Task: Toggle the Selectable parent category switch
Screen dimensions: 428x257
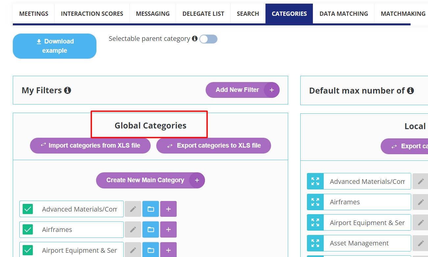Action: point(208,39)
